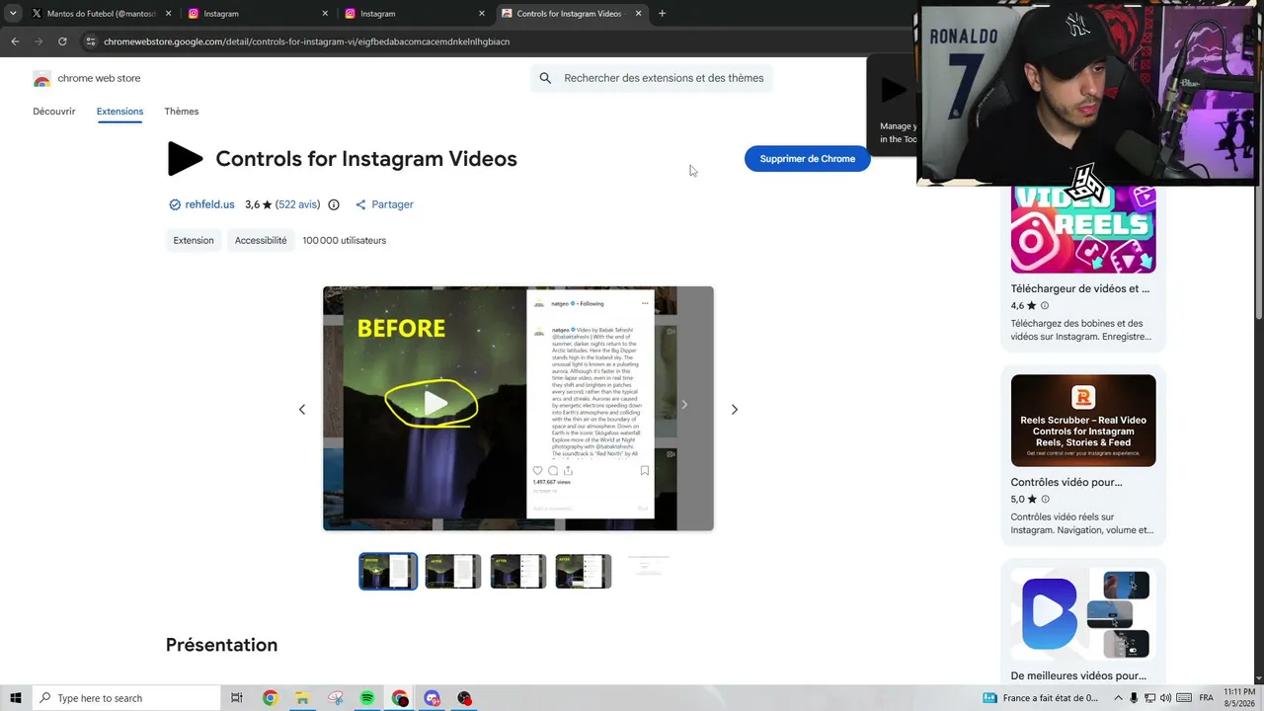This screenshot has height=711, width=1264.
Task: Click the share icon beside Partager
Action: coord(360,205)
